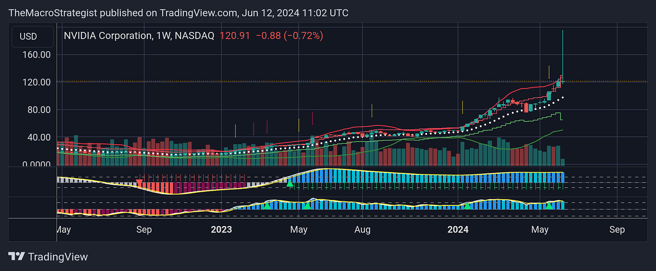656x271 pixels.
Task: Click the 120.91 last price value
Action: [x=234, y=36]
